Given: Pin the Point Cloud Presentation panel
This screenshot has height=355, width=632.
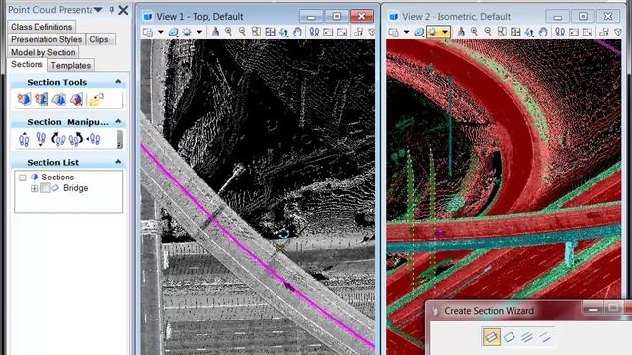Looking at the screenshot, I should tap(112, 10).
